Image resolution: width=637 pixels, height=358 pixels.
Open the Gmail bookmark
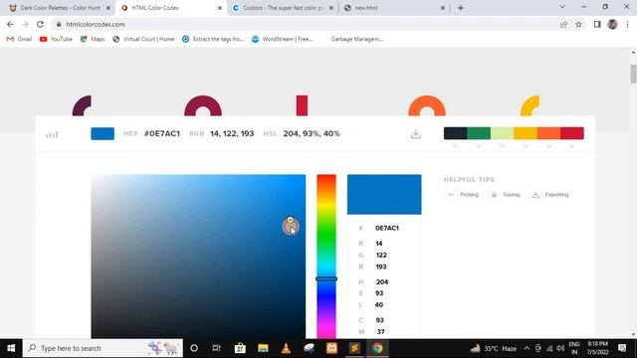tap(19, 39)
